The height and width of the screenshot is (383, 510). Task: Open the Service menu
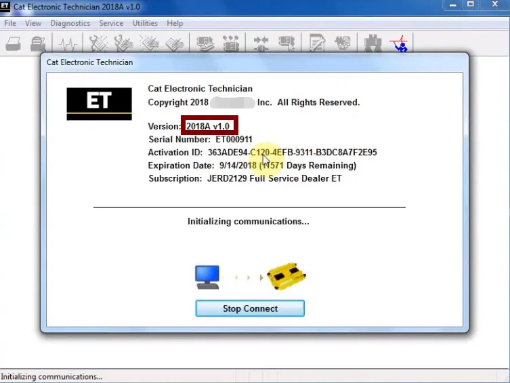click(111, 24)
